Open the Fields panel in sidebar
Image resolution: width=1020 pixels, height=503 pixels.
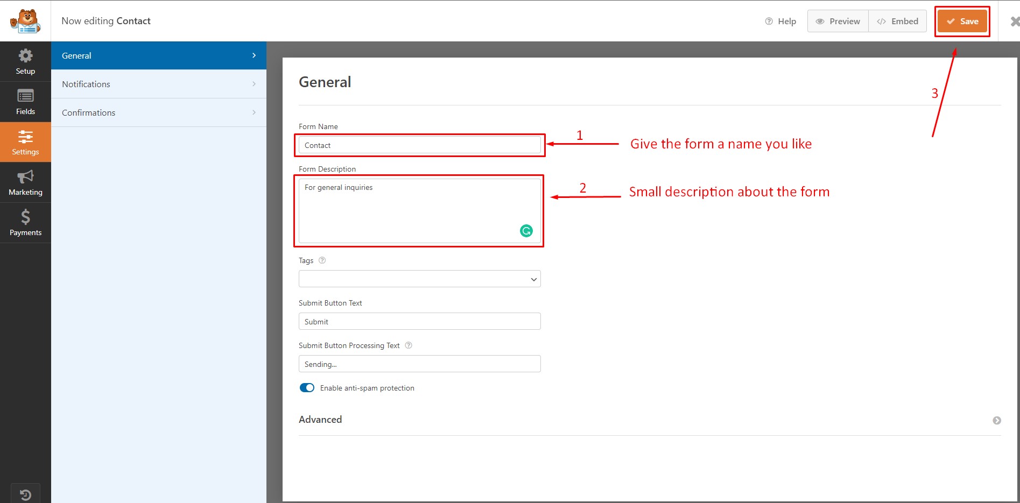(x=25, y=102)
